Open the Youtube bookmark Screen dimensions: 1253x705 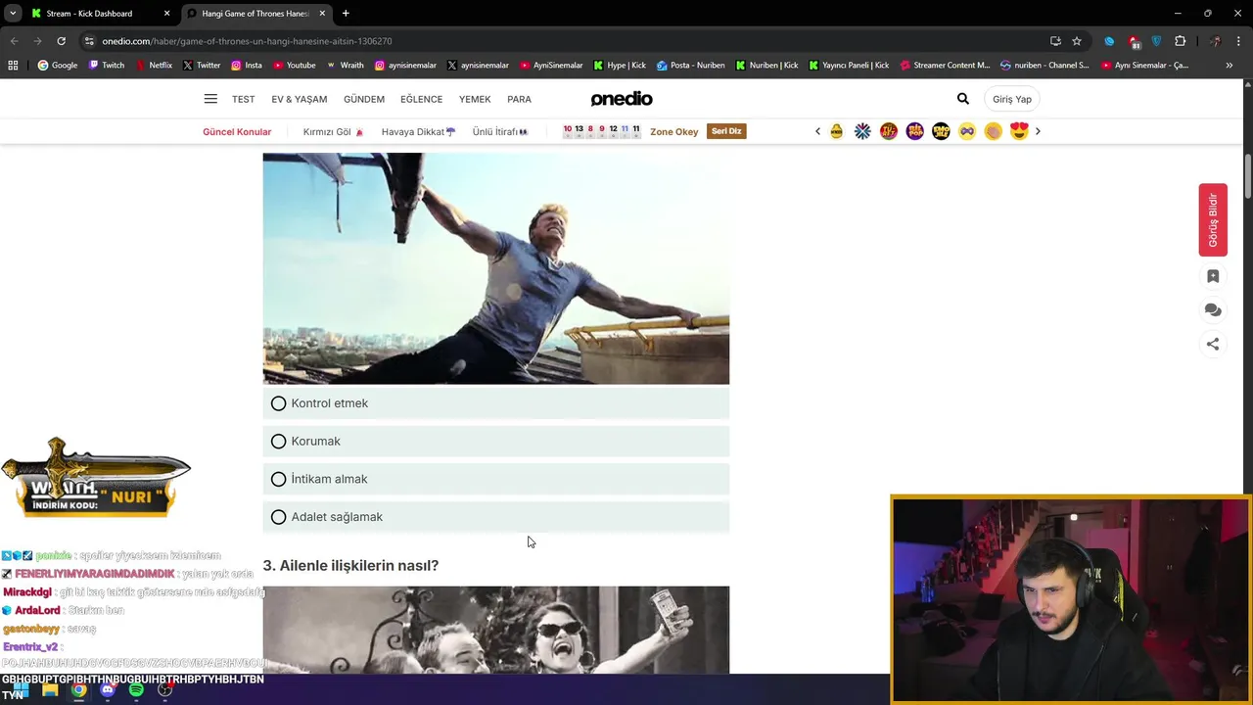tap(294, 66)
